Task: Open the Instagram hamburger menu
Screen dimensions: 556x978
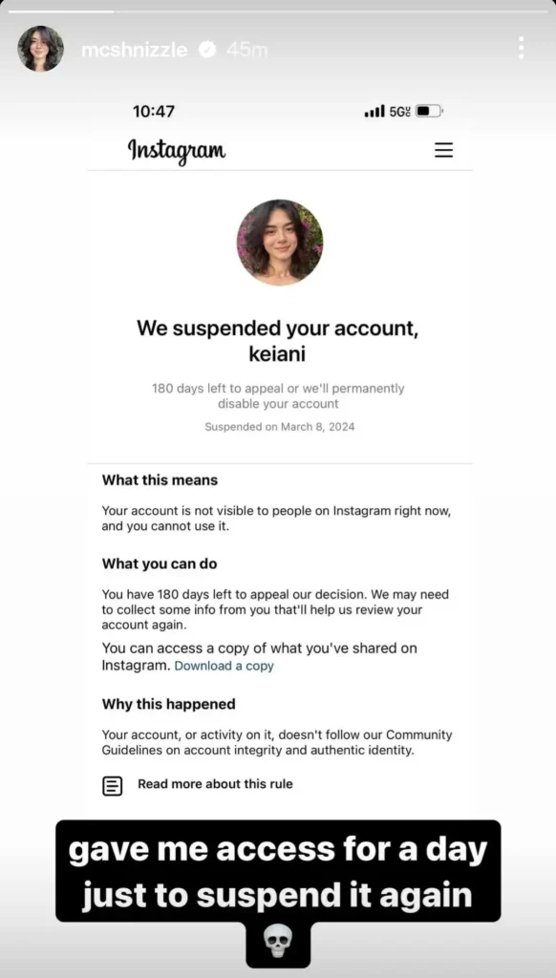Action: (x=442, y=150)
